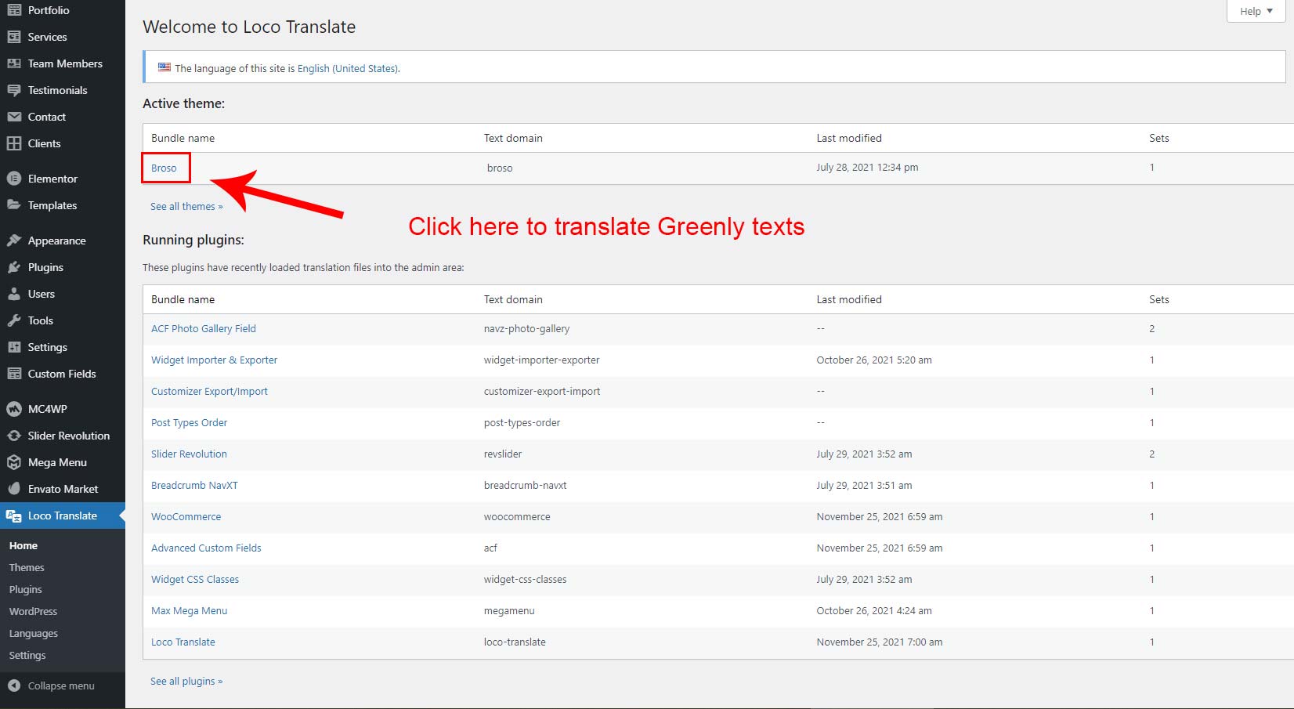Open the Themes submenu item
This screenshot has width=1294, height=709.
[x=27, y=567]
